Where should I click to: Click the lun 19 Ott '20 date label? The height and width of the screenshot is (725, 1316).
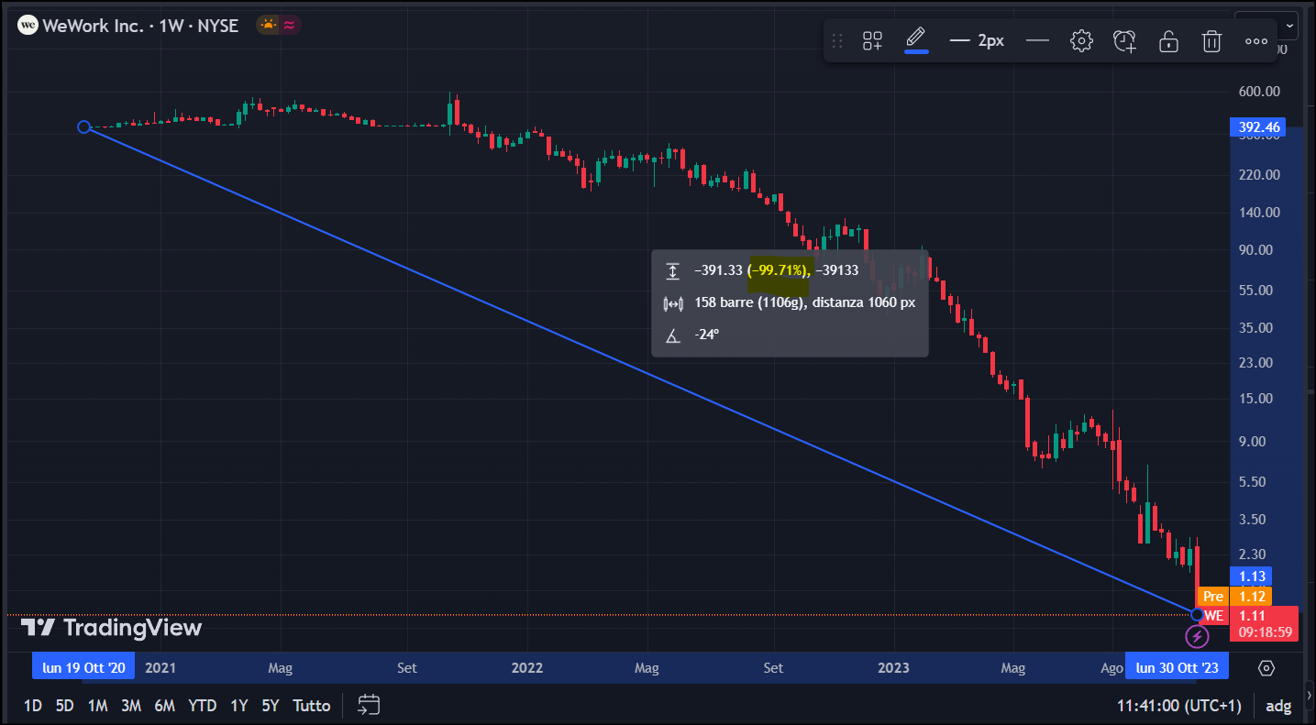click(83, 667)
